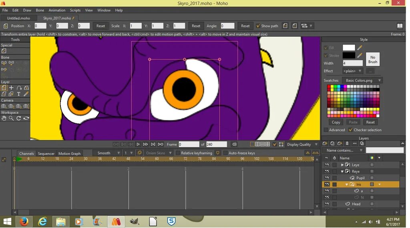This screenshot has width=410, height=228.
Task: Switch to the Untitled.moho document tab
Action: [18, 18]
